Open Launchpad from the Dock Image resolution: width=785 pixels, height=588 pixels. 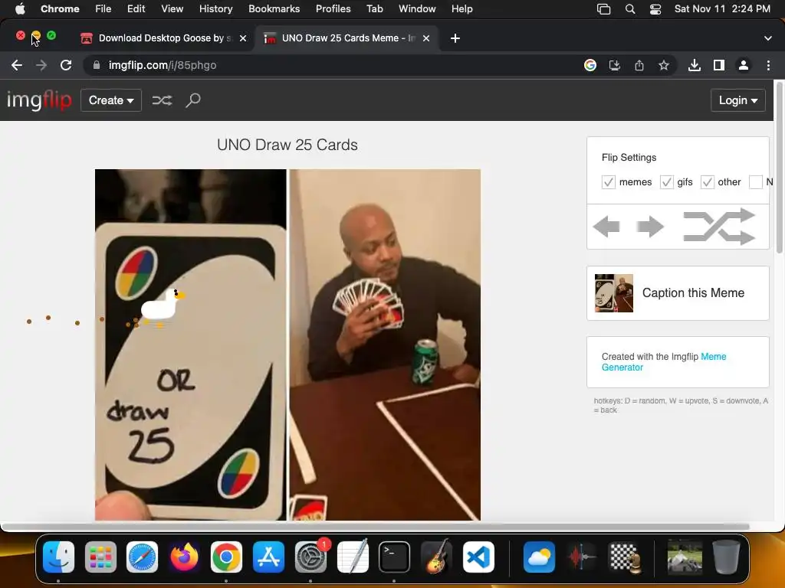click(x=100, y=557)
